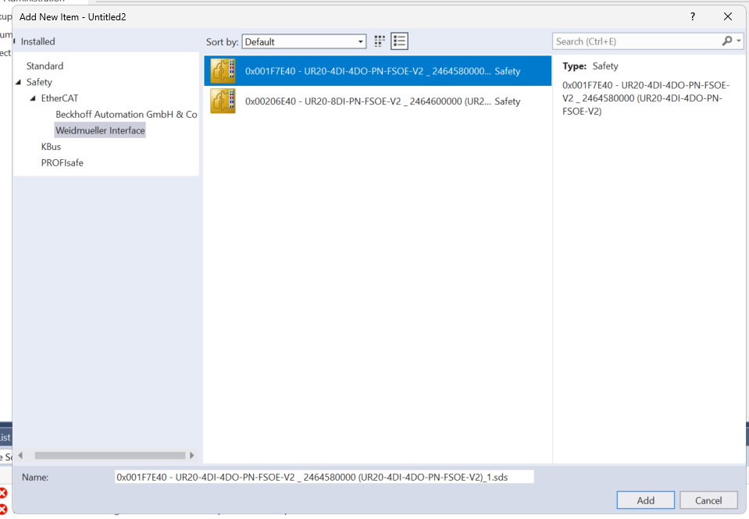Select the Safety category label

click(39, 82)
